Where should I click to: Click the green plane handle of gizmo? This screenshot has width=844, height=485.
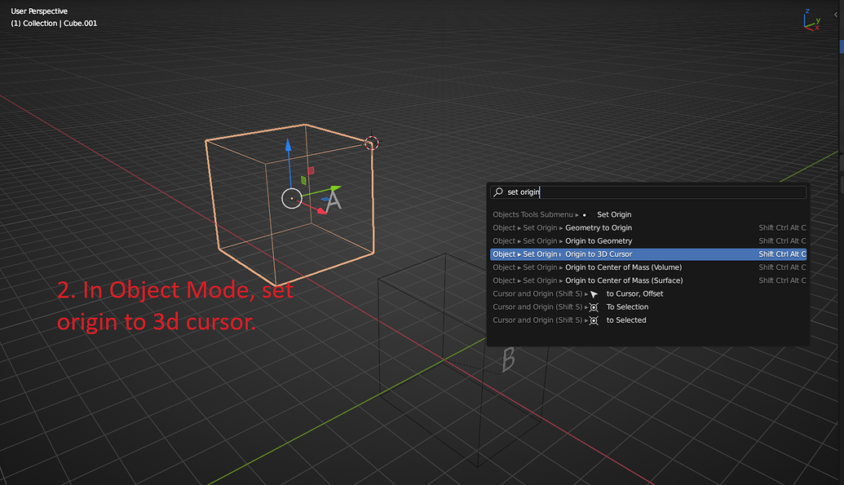tap(303, 180)
